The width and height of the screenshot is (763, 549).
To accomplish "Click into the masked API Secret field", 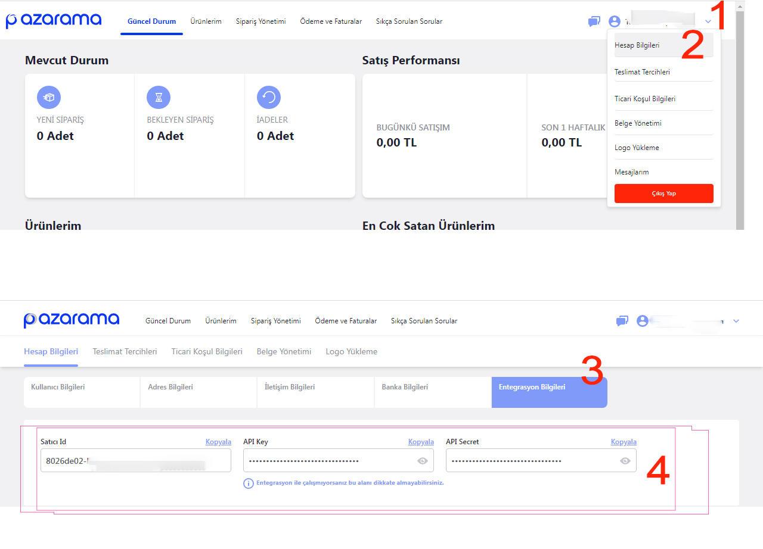I will click(541, 460).
